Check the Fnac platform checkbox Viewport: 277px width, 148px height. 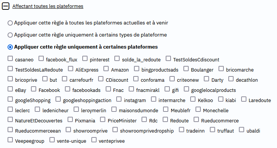pos(108,89)
